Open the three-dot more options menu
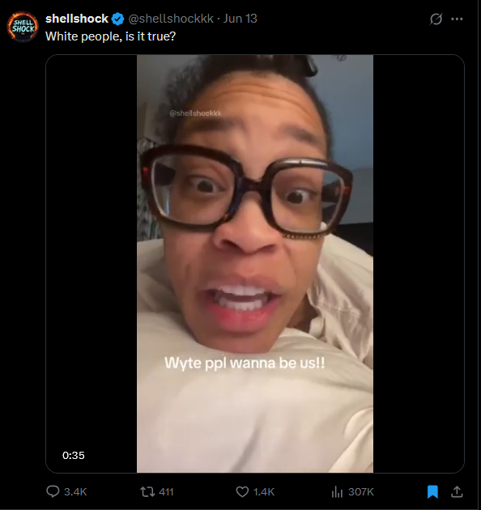The image size is (481, 510). coord(457,19)
